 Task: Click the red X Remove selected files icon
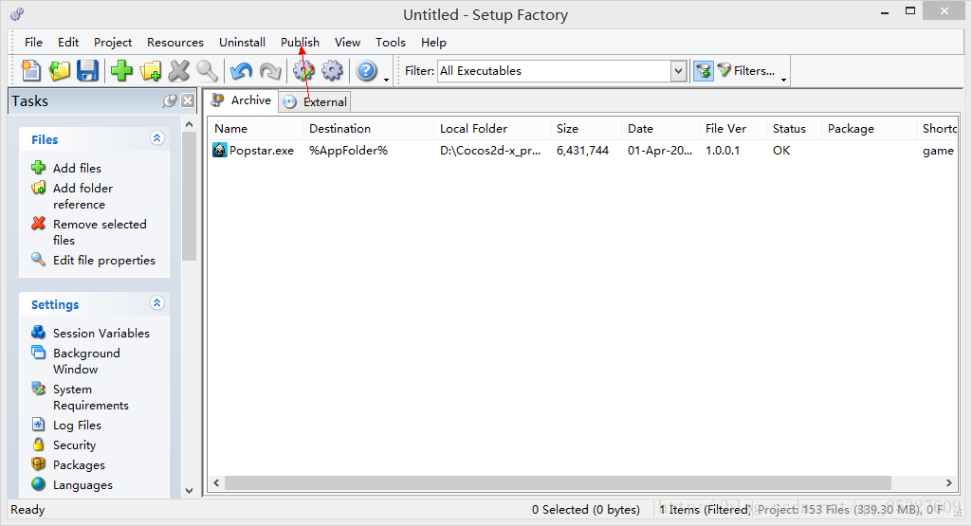tap(39, 223)
